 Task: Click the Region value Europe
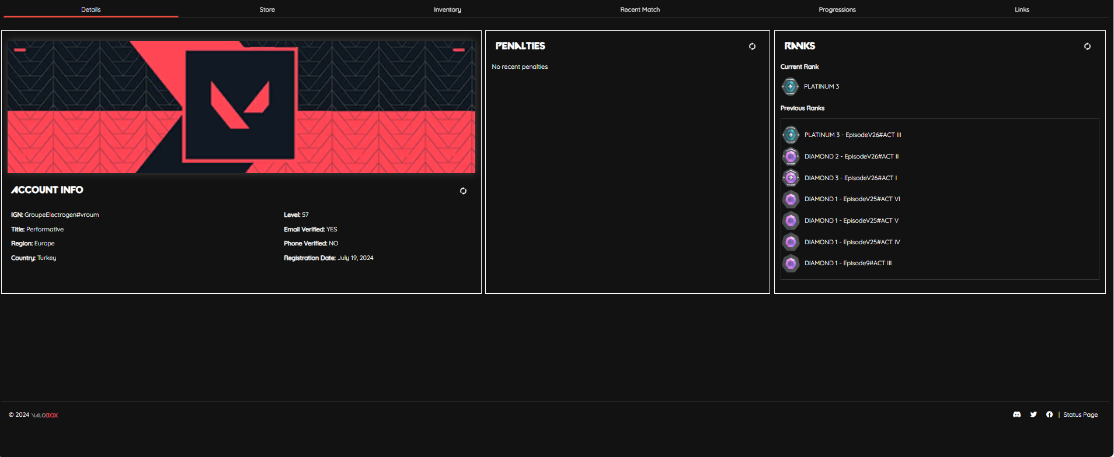44,244
